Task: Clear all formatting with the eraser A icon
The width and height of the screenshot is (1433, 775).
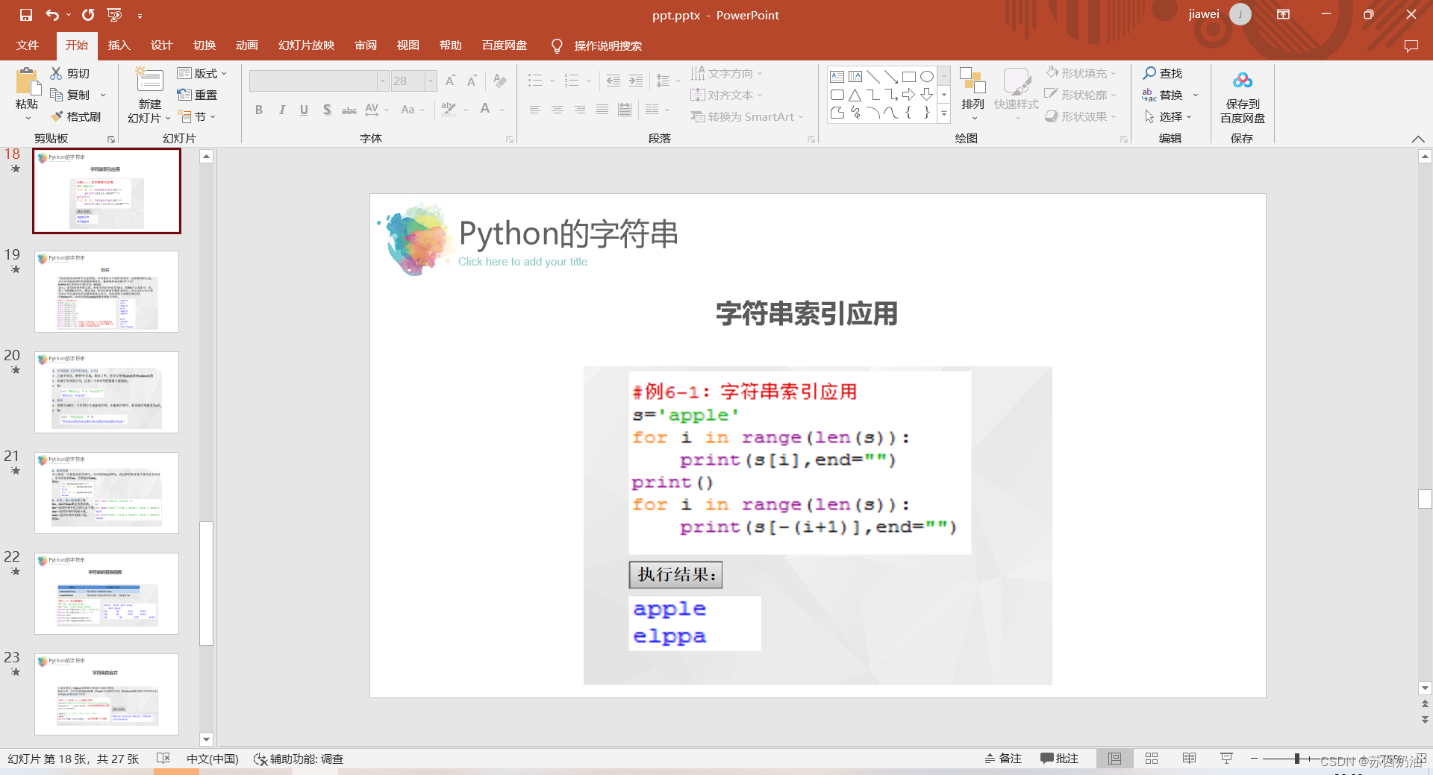Action: 500,81
